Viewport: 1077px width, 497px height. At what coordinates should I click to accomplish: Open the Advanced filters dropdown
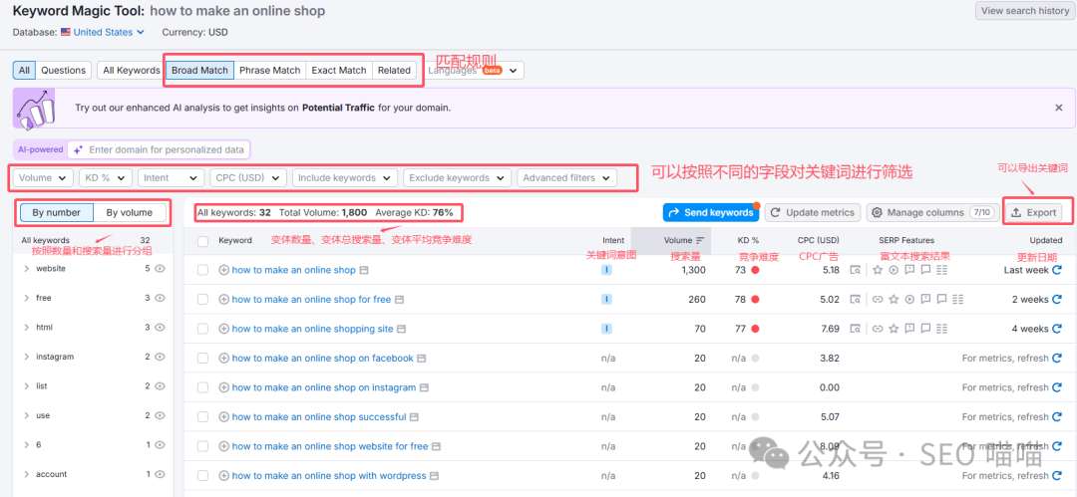pos(566,178)
